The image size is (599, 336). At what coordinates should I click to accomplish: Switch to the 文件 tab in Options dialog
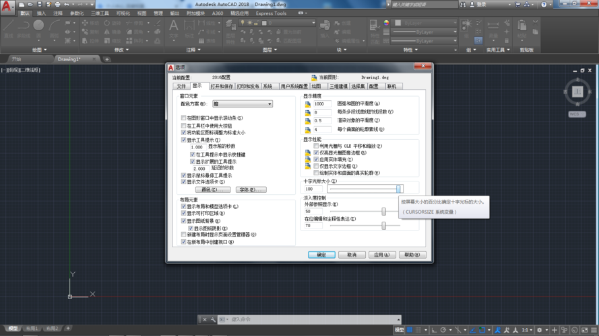pos(181,87)
